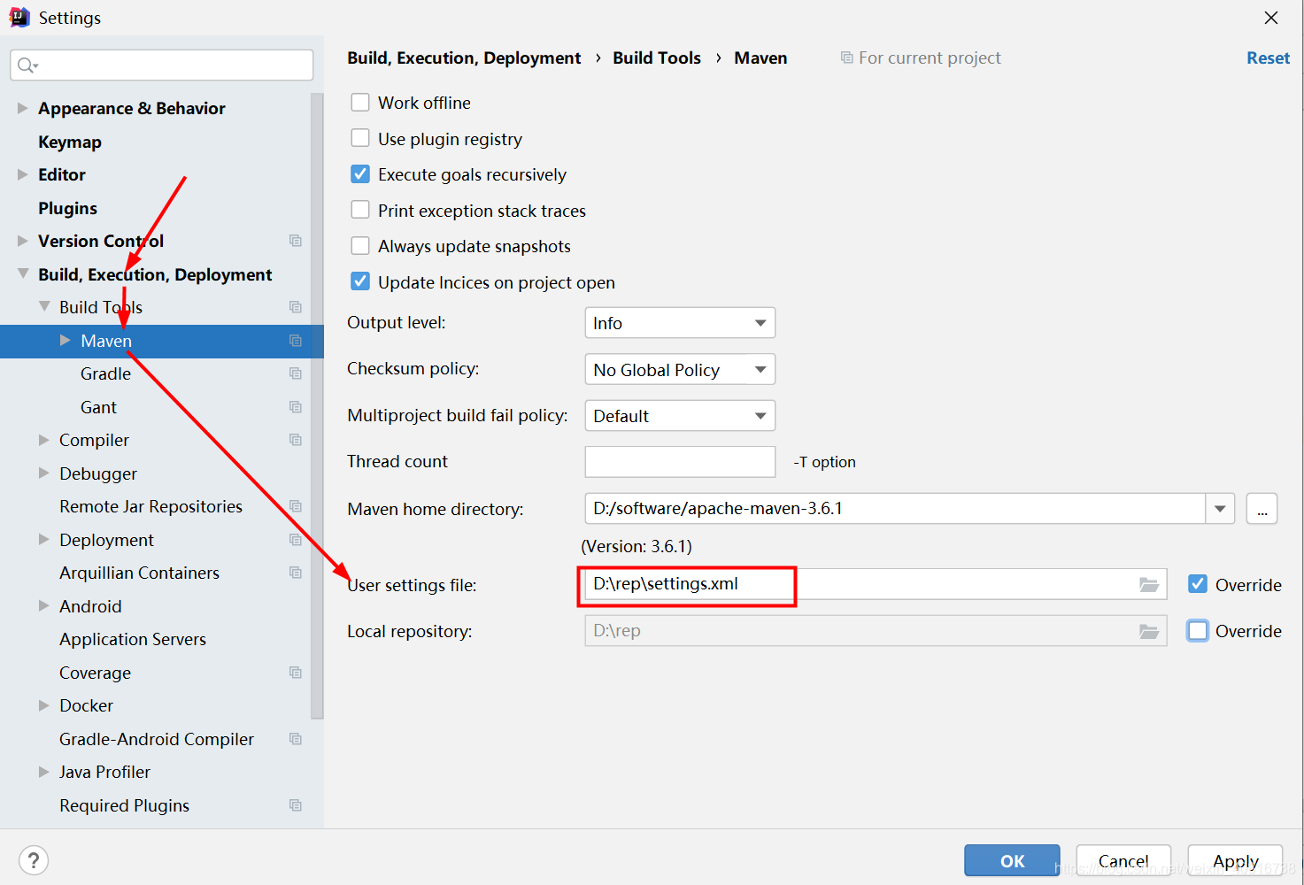Select Keymap in settings tree
This screenshot has height=885, width=1304.
[70, 142]
